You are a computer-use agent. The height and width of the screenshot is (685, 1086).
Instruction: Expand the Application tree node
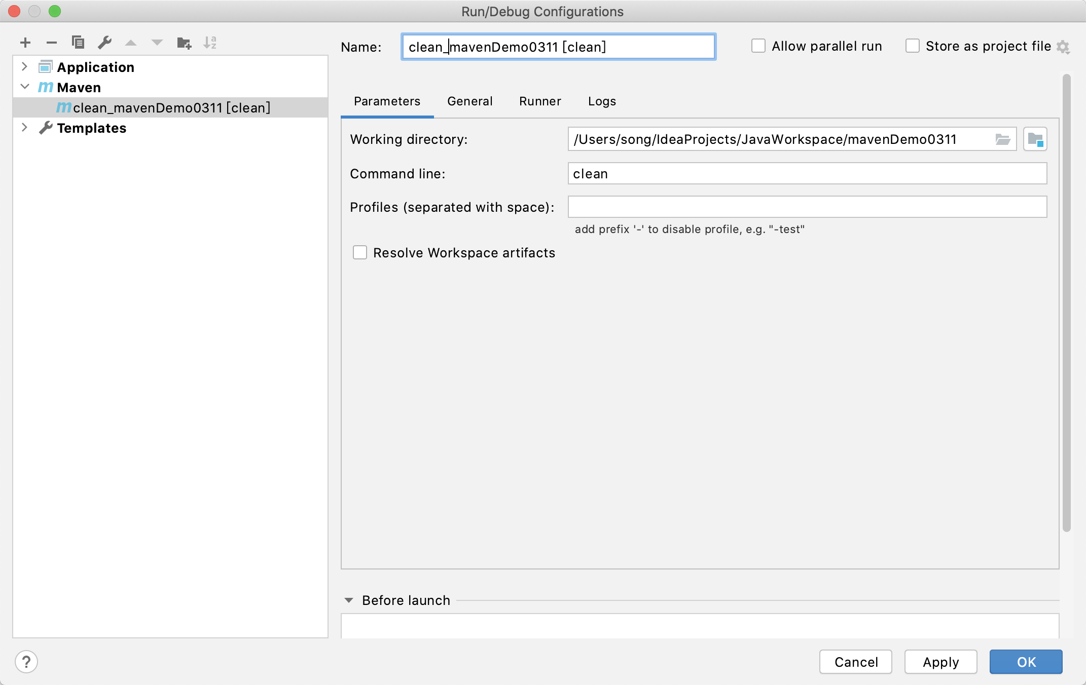pyautogui.click(x=24, y=67)
